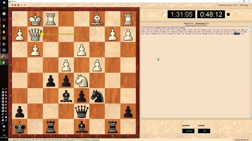Image resolution: width=252 pixels, height=141 pixels.
Task: Click the empty square d2
Action: 82,34
